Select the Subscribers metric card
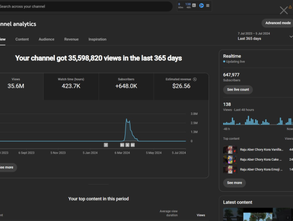293x221 pixels. [x=126, y=83]
